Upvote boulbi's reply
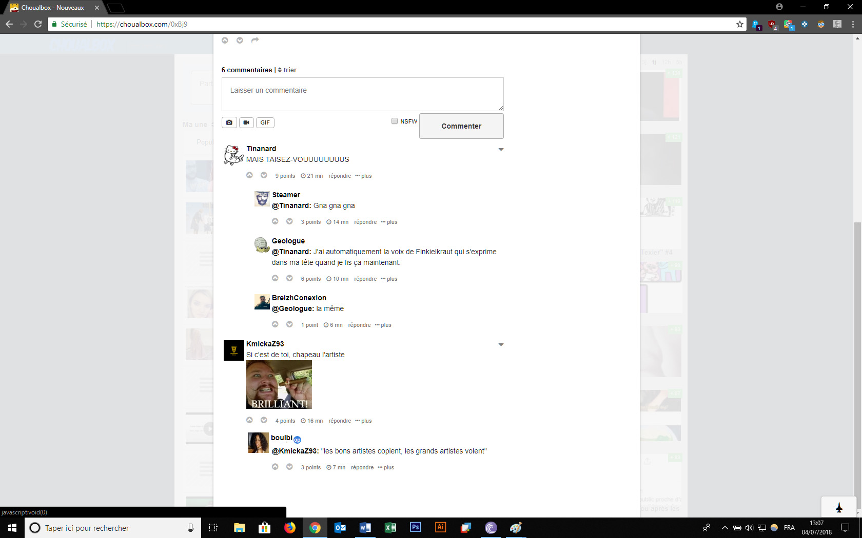 pos(275,467)
